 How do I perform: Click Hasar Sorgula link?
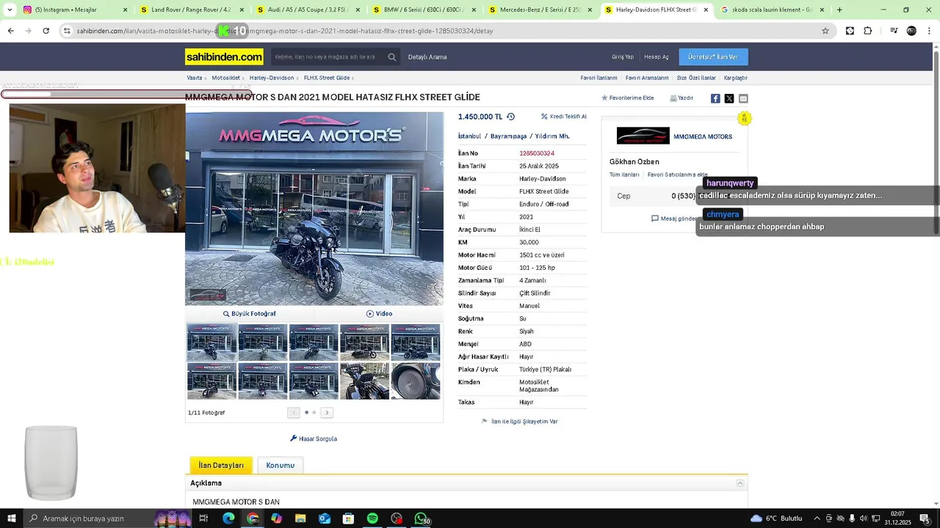pos(314,439)
